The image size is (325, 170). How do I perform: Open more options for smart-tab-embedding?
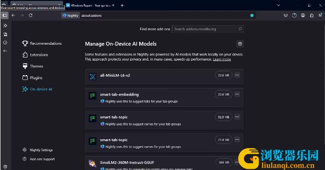237,94
